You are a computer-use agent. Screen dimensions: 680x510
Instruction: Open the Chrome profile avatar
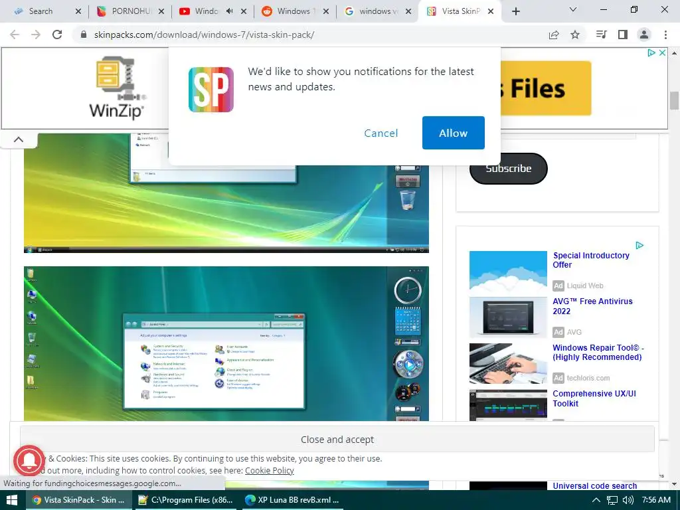click(644, 35)
